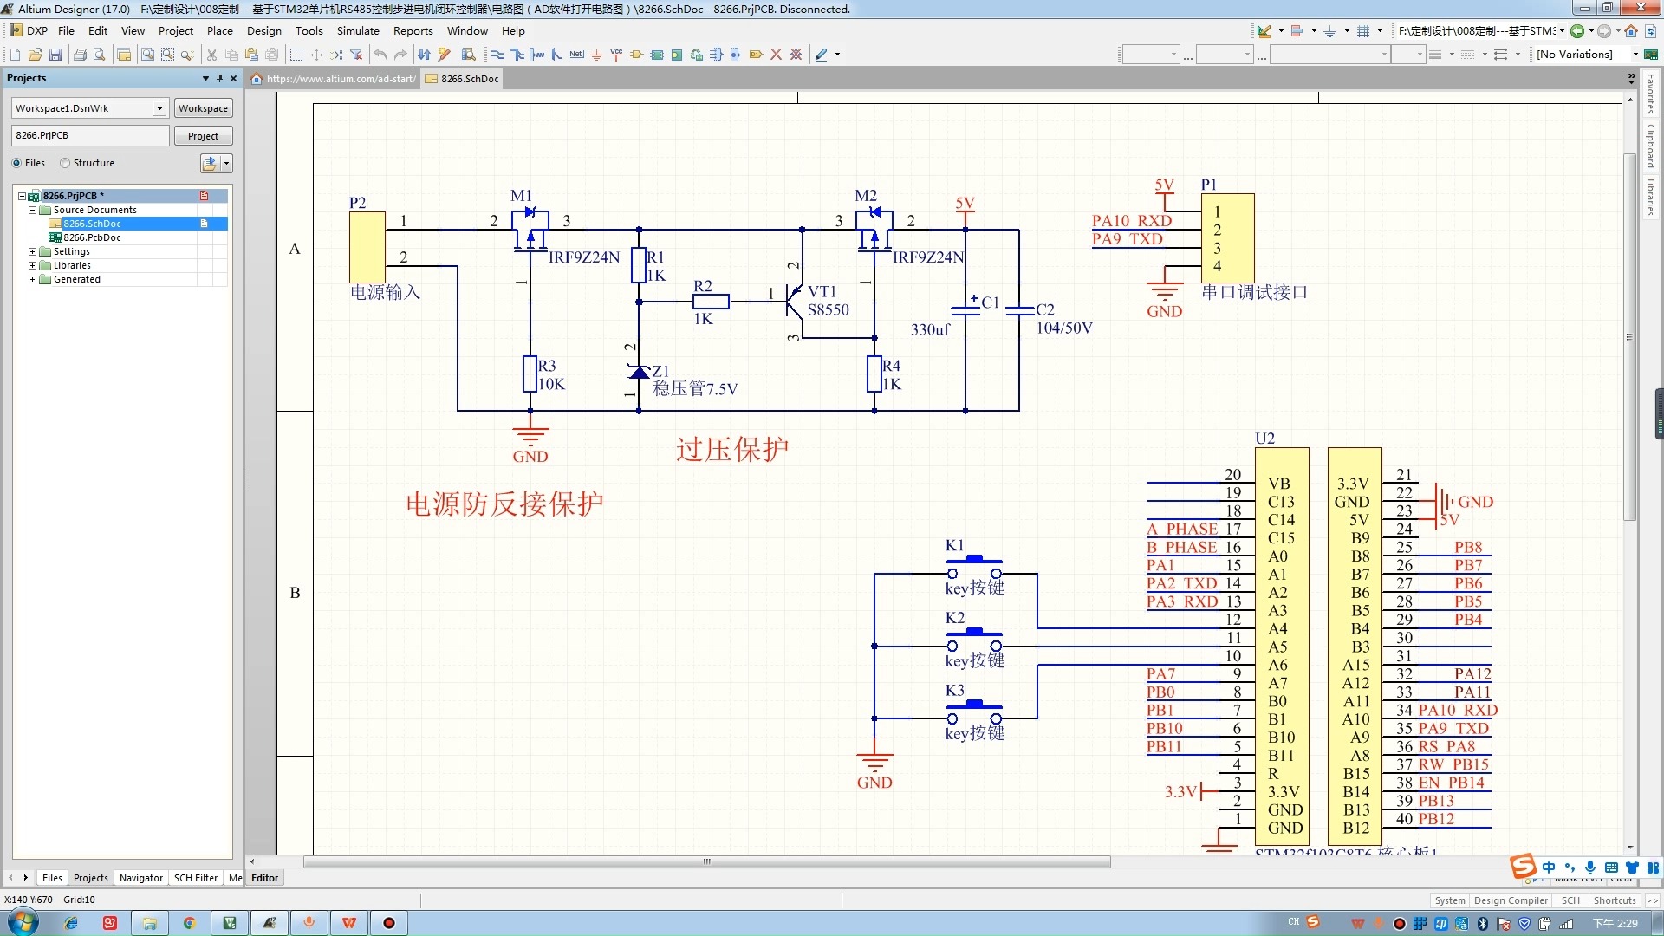This screenshot has width=1664, height=936.
Task: Toggle the pin for the Projects panel
Action: [219, 78]
